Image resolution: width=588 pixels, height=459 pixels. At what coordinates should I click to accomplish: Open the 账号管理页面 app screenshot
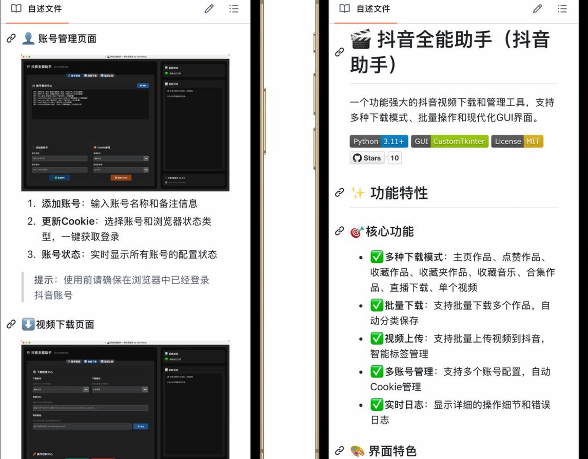(x=125, y=122)
